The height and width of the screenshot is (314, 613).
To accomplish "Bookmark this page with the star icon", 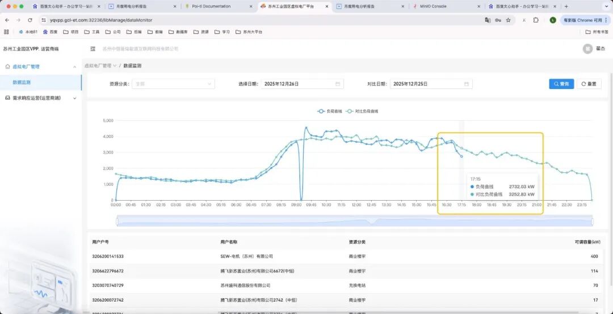I will tap(508, 20).
